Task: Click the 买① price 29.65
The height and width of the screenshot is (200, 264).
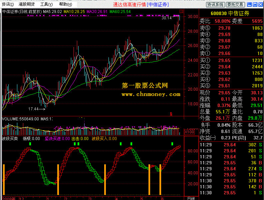Action: (224, 60)
